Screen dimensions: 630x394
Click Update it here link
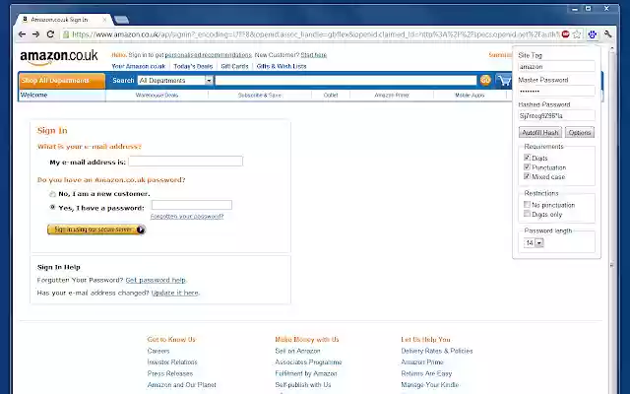point(175,293)
